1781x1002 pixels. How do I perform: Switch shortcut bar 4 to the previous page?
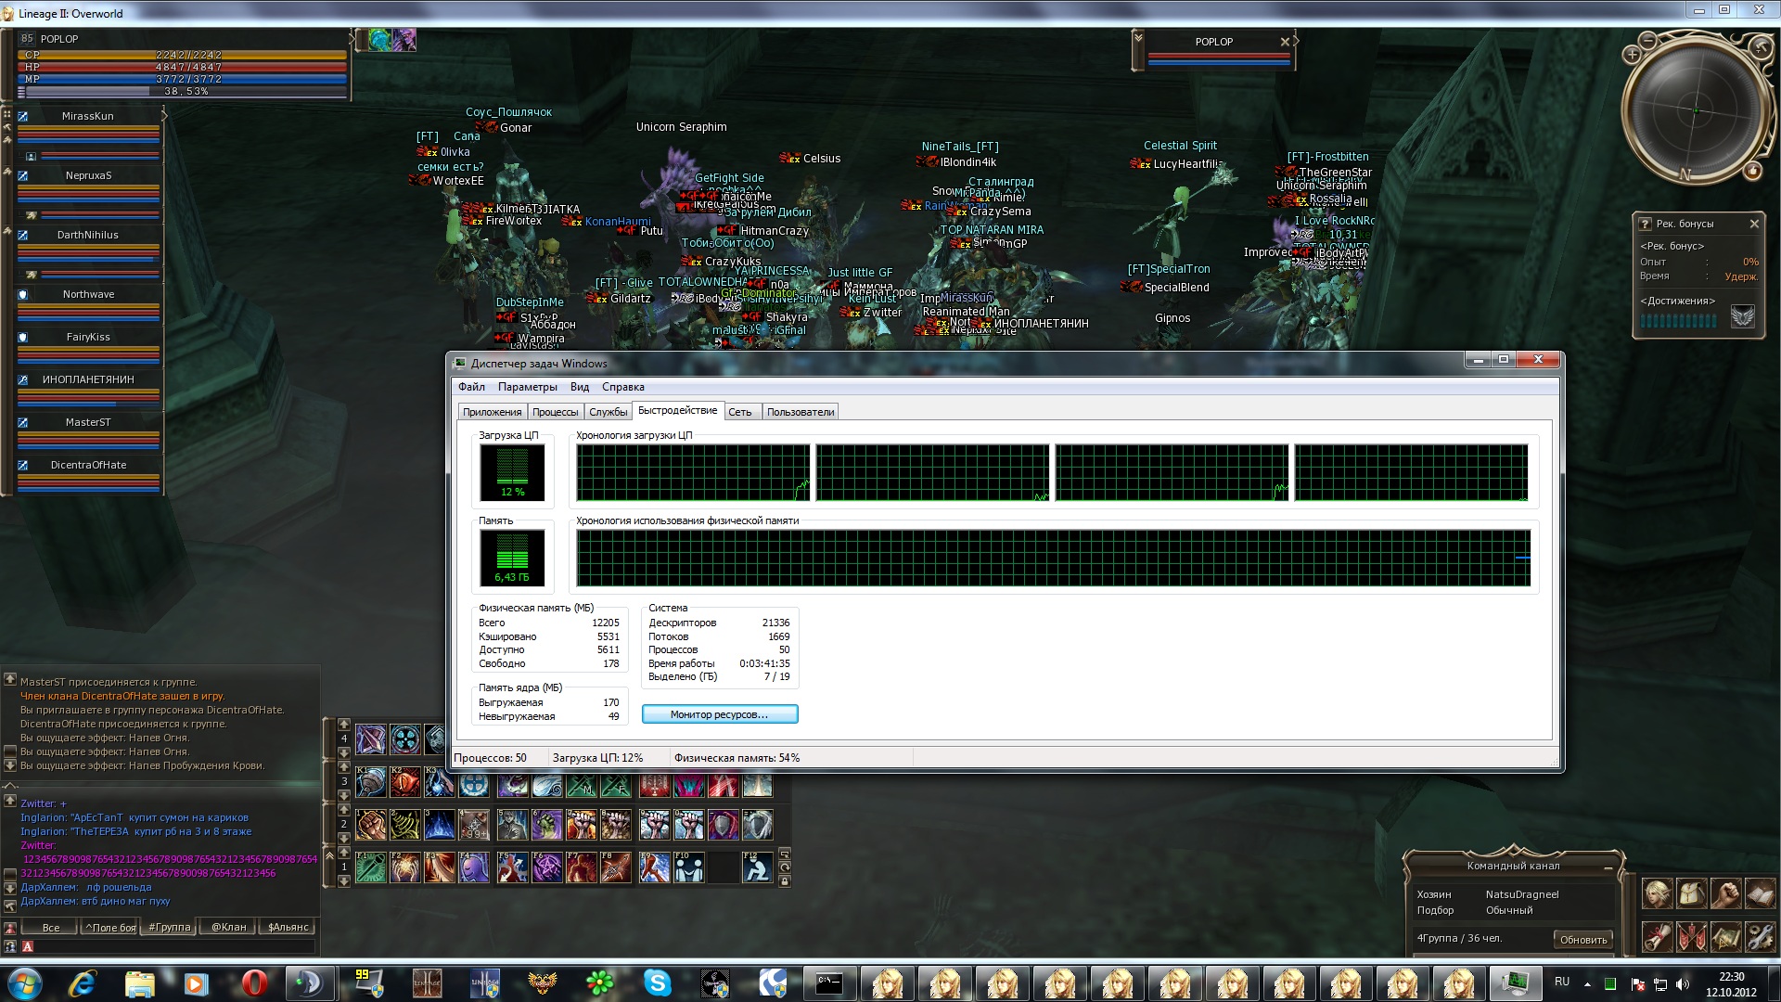[344, 725]
